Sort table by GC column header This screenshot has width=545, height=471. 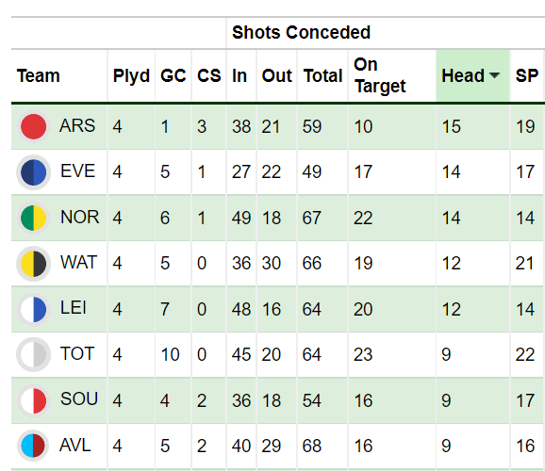point(173,75)
